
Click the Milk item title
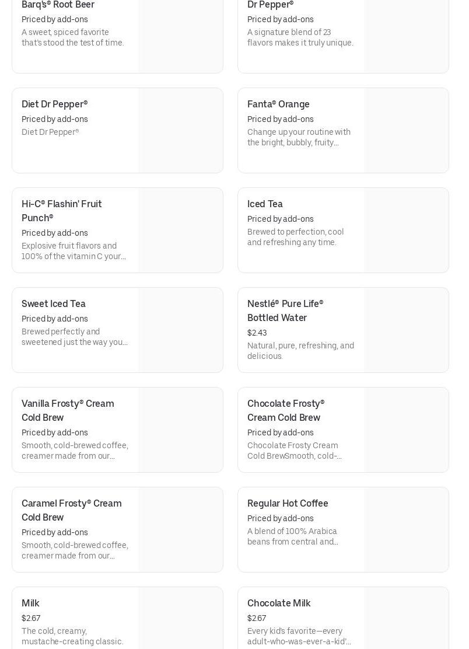click(x=30, y=603)
